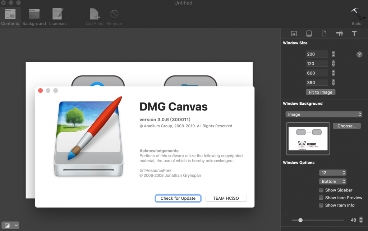Click the stepper next to 48
Viewport: 368px width, 231px height.
coord(361,220)
